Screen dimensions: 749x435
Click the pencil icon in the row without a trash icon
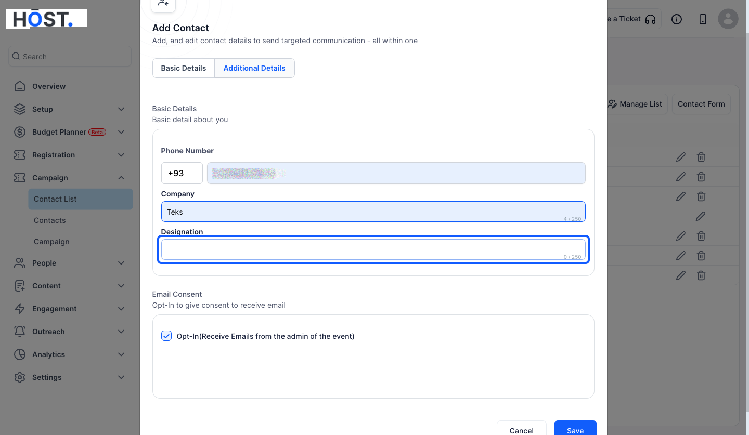[x=701, y=216]
